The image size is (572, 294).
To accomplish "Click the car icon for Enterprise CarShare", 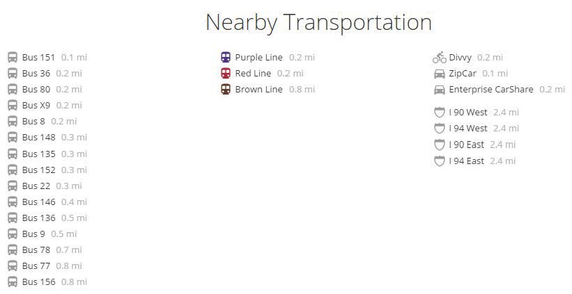I will [x=439, y=90].
